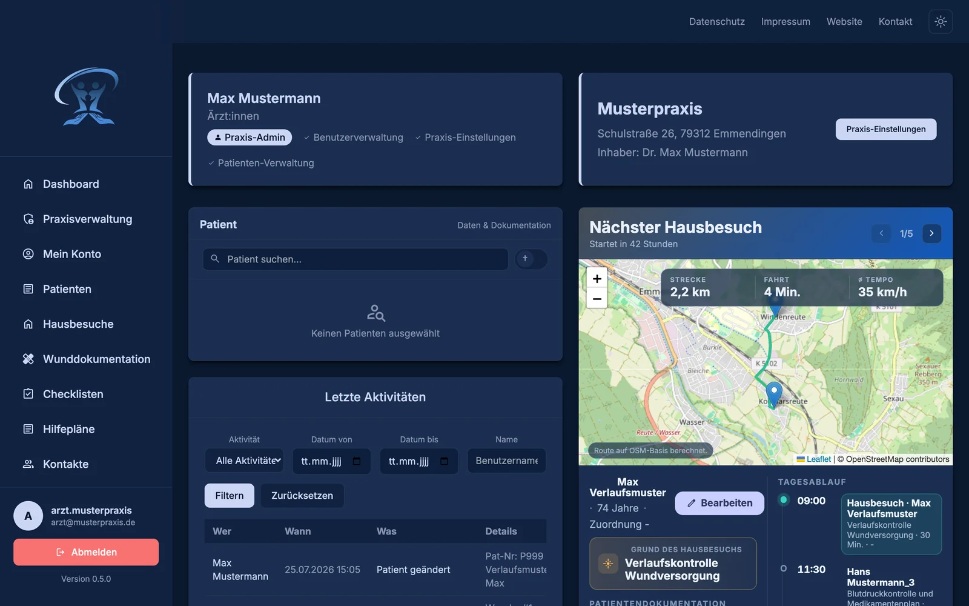Click the Mein Konto user icon

point(28,254)
